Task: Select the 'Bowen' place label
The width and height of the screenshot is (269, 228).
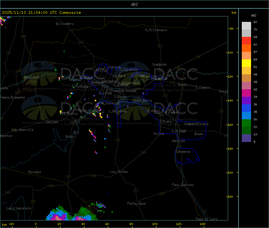Action: (199, 134)
